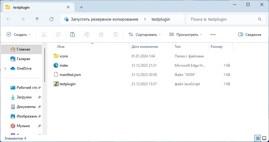This screenshot has width=269, height=142.
Task: Maximize the File Explorer window
Action: click(x=248, y=4)
